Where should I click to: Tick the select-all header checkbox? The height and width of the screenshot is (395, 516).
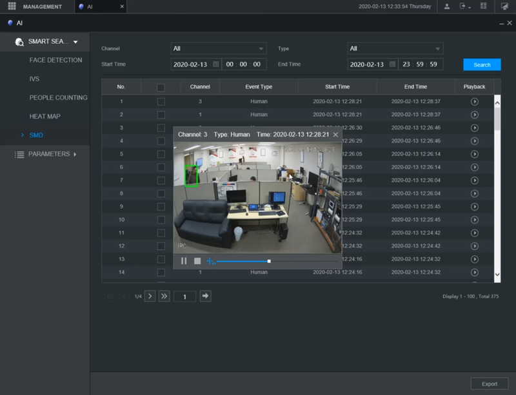click(161, 87)
